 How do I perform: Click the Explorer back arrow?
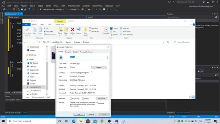point(25,42)
